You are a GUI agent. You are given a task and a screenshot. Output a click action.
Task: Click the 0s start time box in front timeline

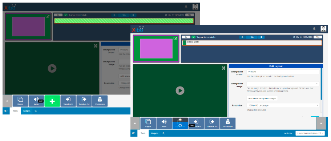(x=186, y=37)
